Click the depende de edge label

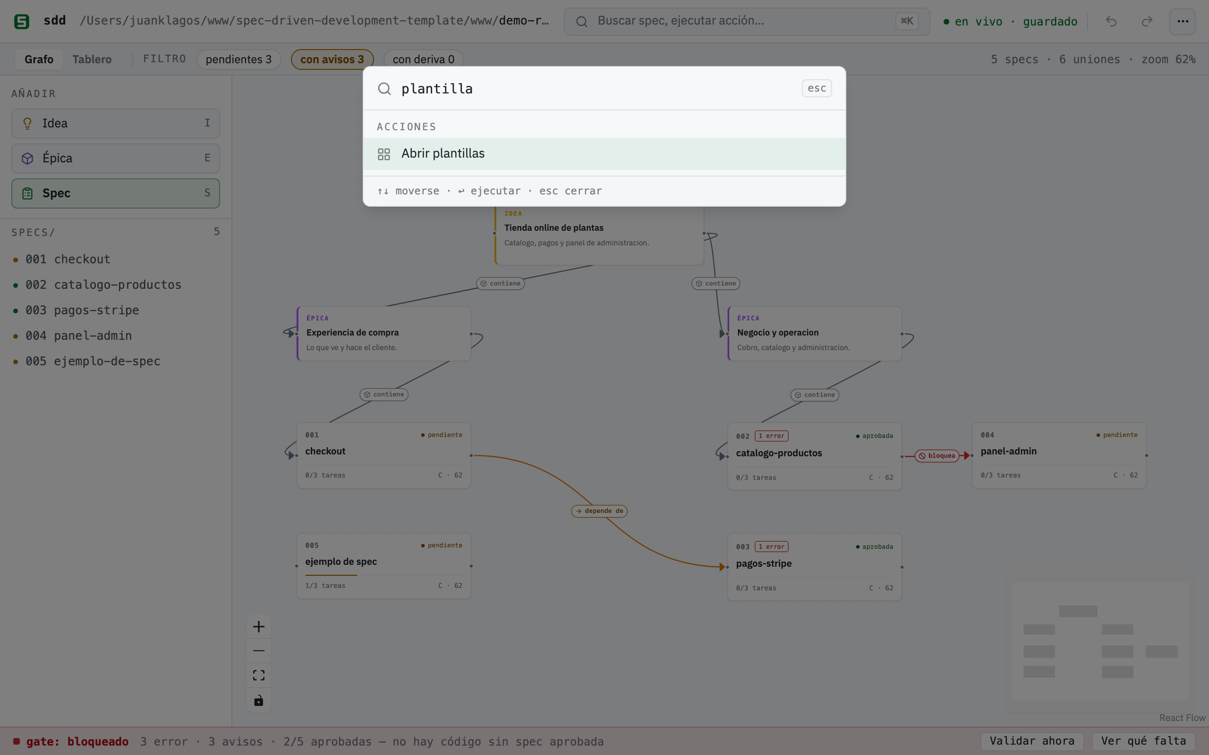pyautogui.click(x=599, y=511)
